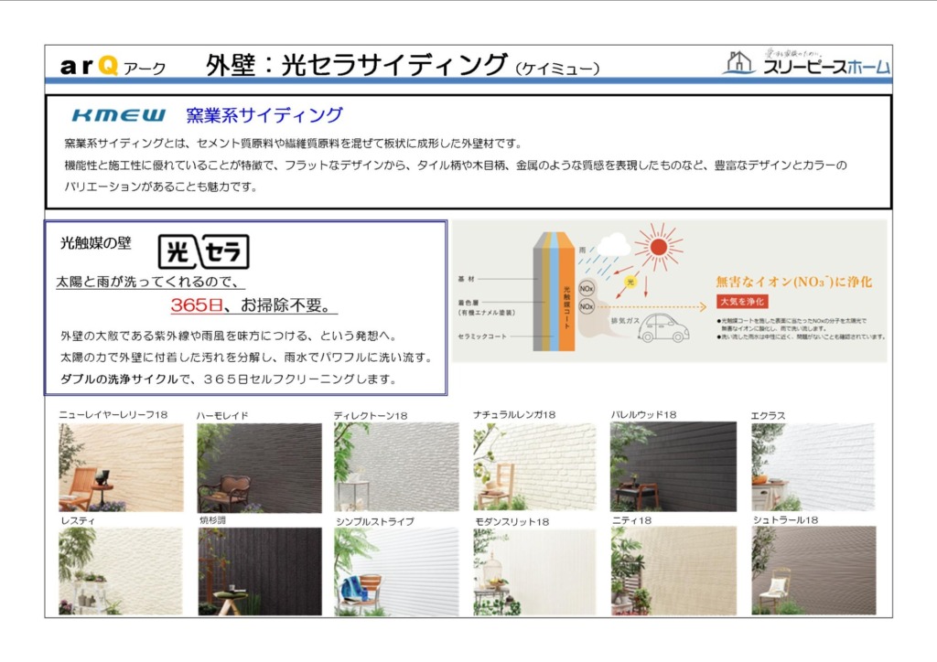Open the 焼杉調 wall thumbnail
The height and width of the screenshot is (662, 937).
[x=260, y=571]
